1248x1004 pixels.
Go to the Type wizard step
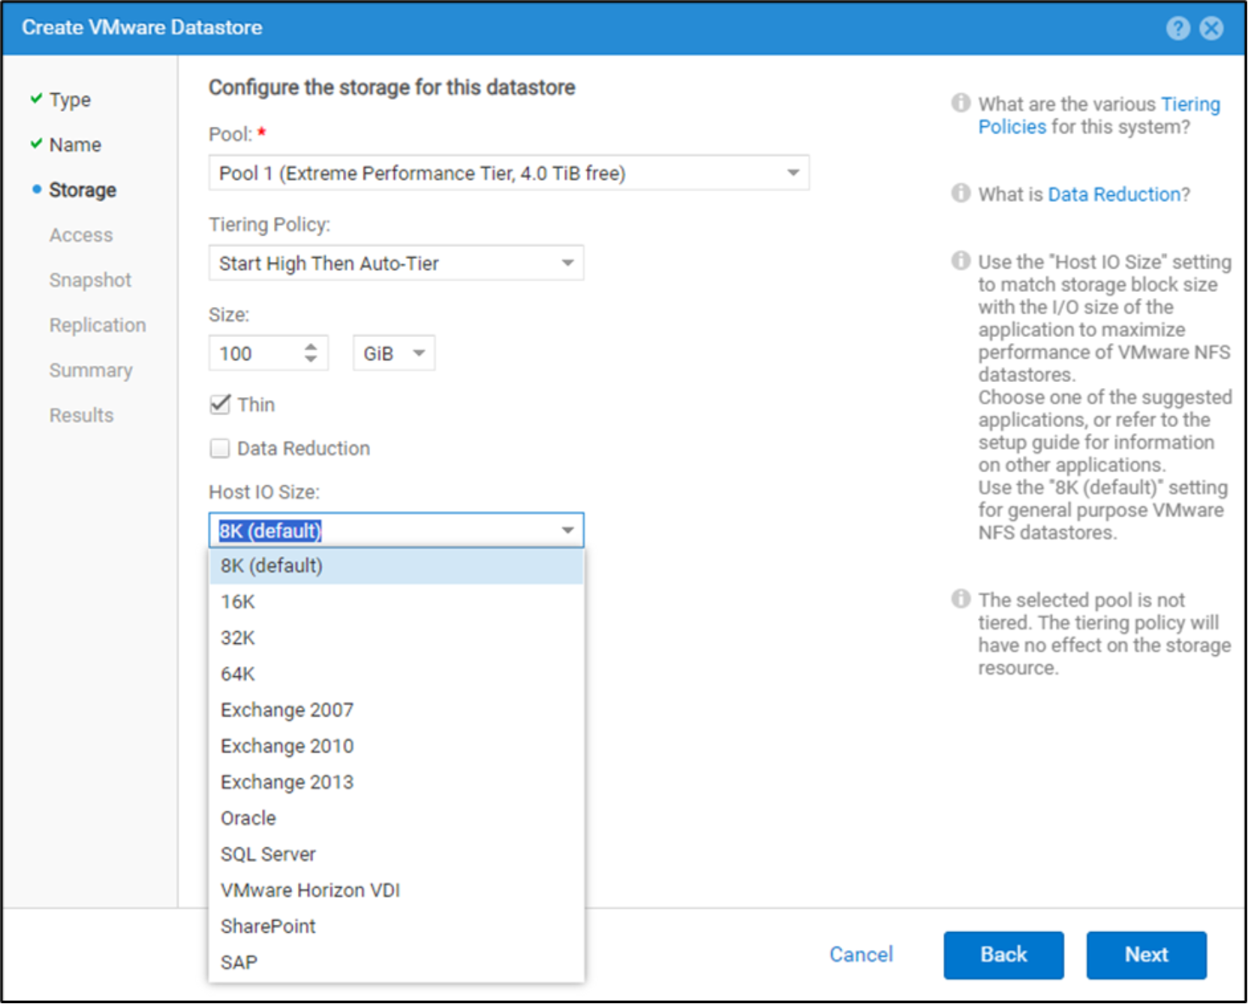point(70,100)
